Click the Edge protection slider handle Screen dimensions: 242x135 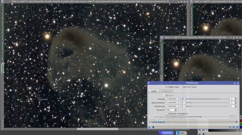pyautogui.click(x=191, y=103)
